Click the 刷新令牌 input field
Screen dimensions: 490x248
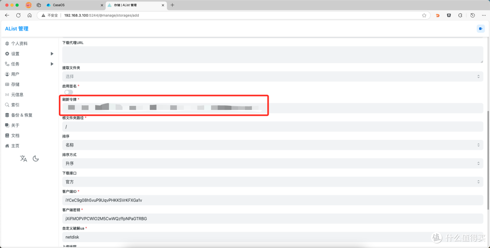pyautogui.click(x=273, y=108)
